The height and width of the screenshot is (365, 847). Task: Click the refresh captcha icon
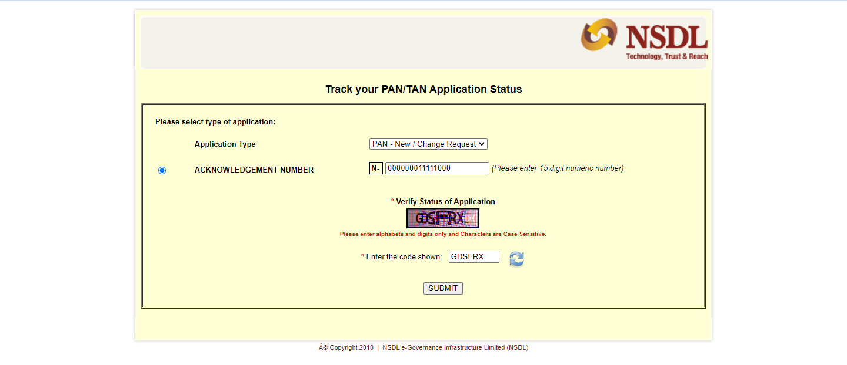tap(516, 259)
